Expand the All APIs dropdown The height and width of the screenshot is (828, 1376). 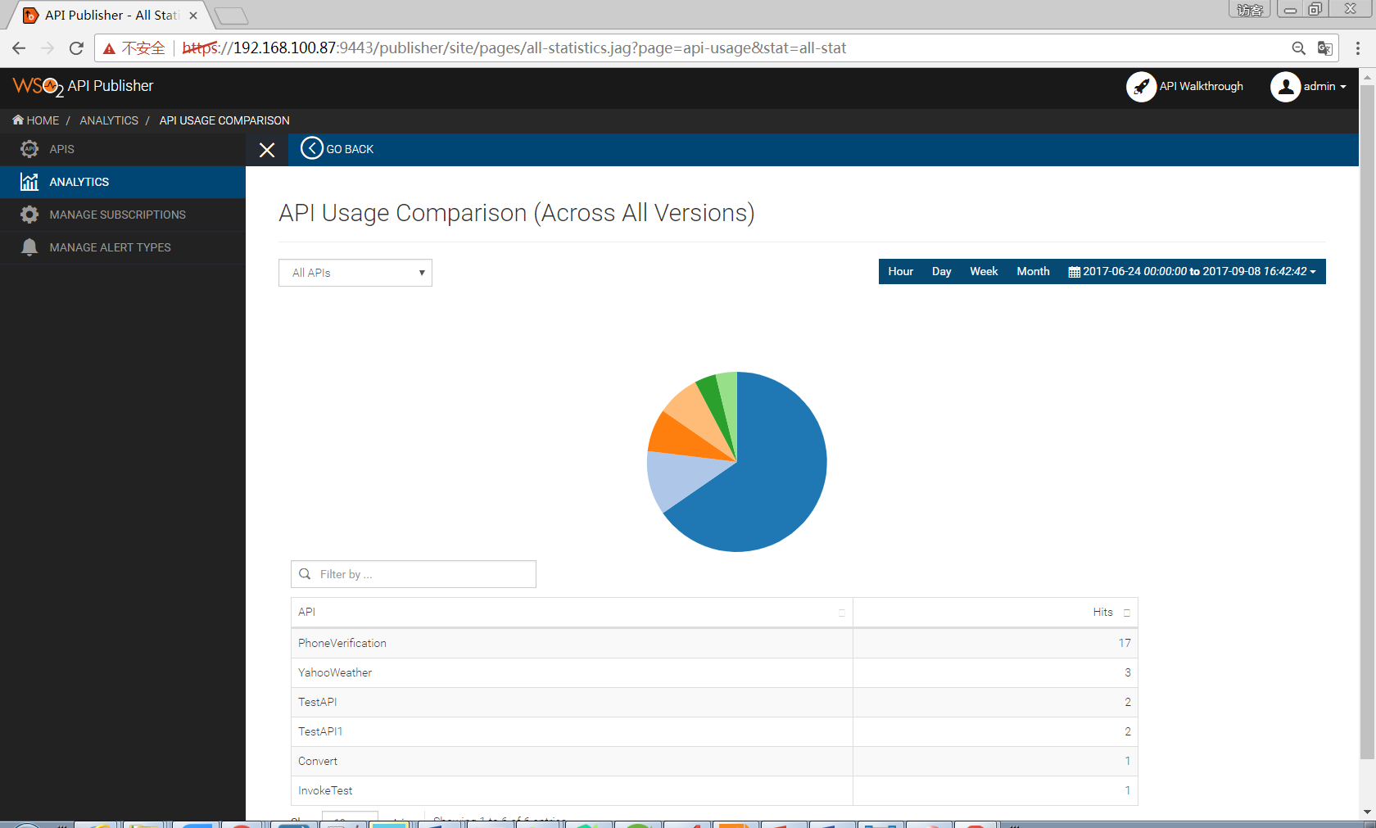click(355, 273)
